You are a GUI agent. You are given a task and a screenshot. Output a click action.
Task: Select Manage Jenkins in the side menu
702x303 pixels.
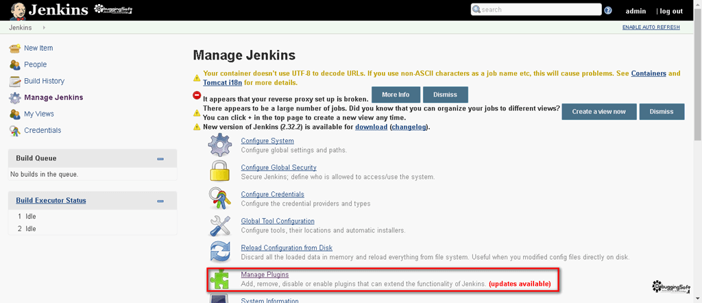pos(53,97)
